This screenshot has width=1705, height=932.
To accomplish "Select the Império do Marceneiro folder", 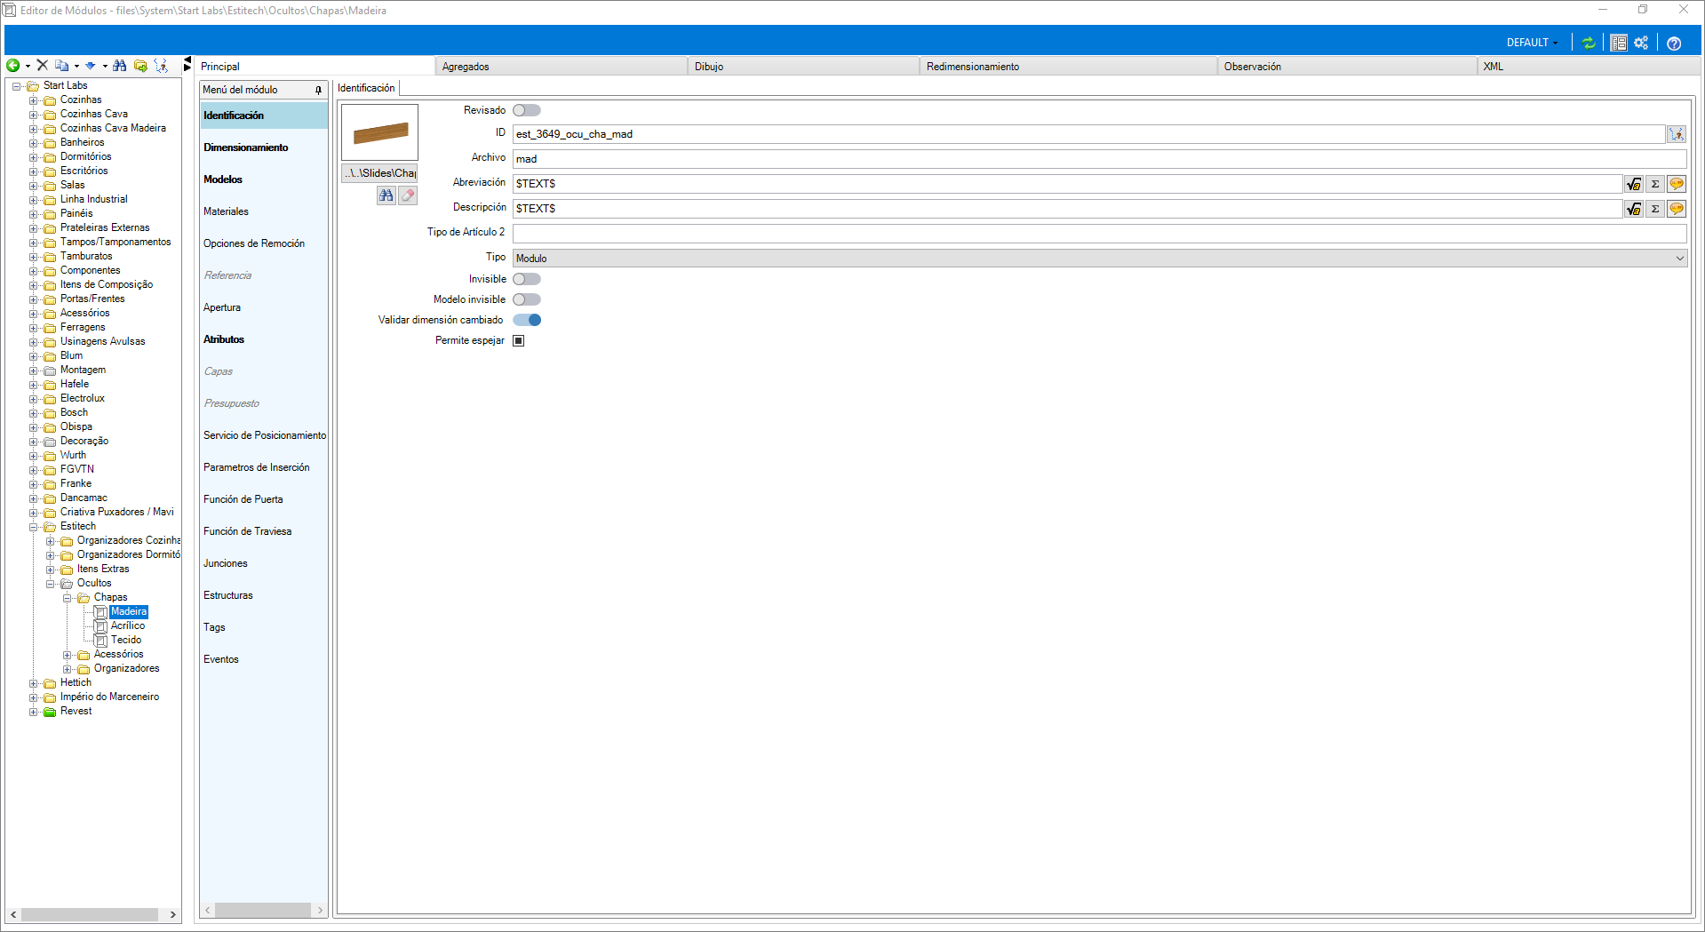I will tap(109, 697).
